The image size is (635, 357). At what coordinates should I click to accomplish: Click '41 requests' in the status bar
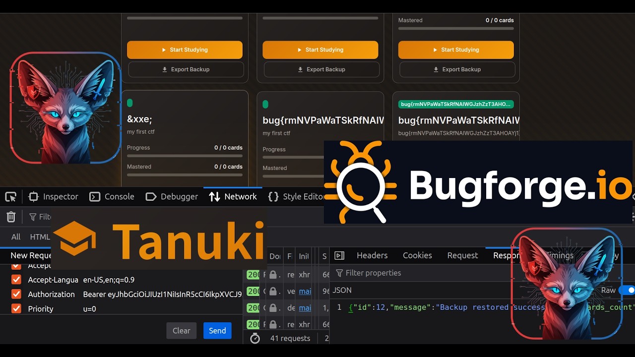point(290,338)
